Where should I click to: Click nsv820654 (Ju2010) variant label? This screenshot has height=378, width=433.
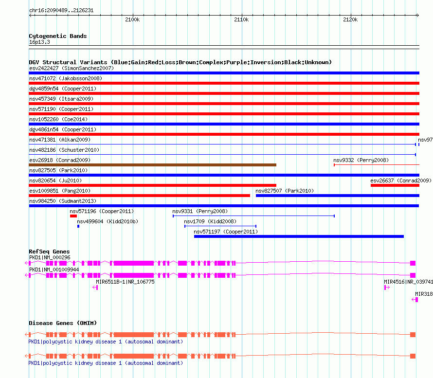pos(55,180)
